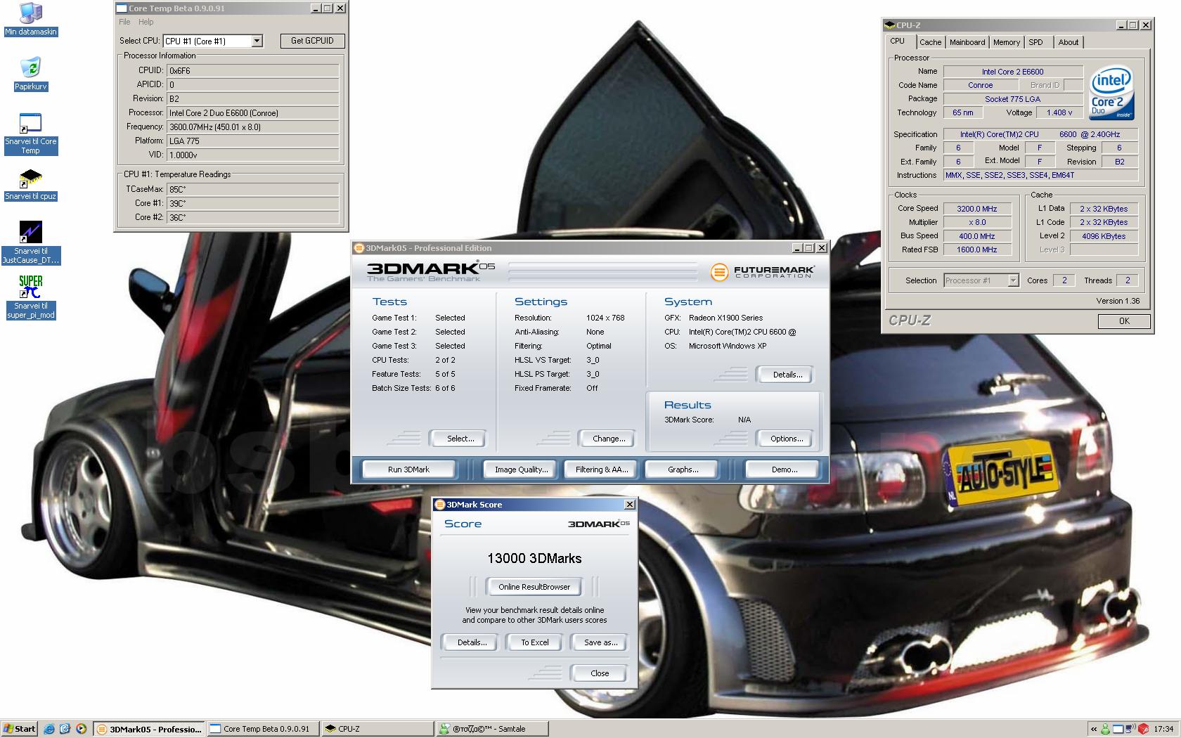Switch to the About tab in CPU-Z
1181x738 pixels.
(x=1069, y=42)
